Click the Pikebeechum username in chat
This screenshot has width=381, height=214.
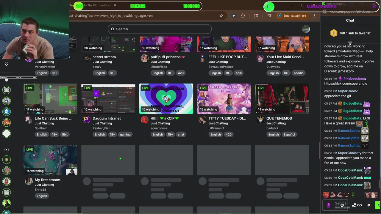pyautogui.click(x=354, y=79)
